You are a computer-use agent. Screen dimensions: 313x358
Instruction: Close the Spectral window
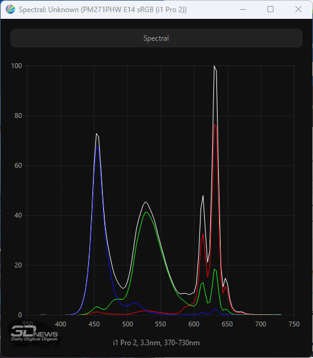coord(298,10)
